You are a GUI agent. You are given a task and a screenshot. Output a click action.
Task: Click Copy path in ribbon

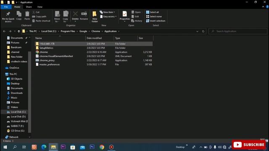coord(39,16)
